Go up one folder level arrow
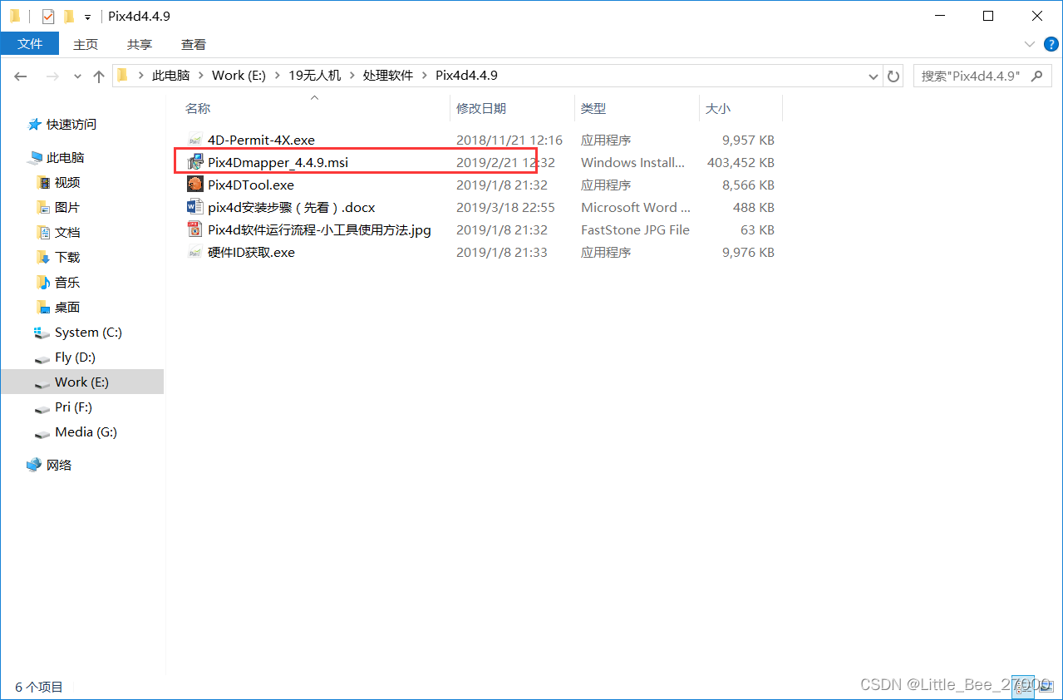Screen dimensions: 1063x700 click(x=99, y=76)
